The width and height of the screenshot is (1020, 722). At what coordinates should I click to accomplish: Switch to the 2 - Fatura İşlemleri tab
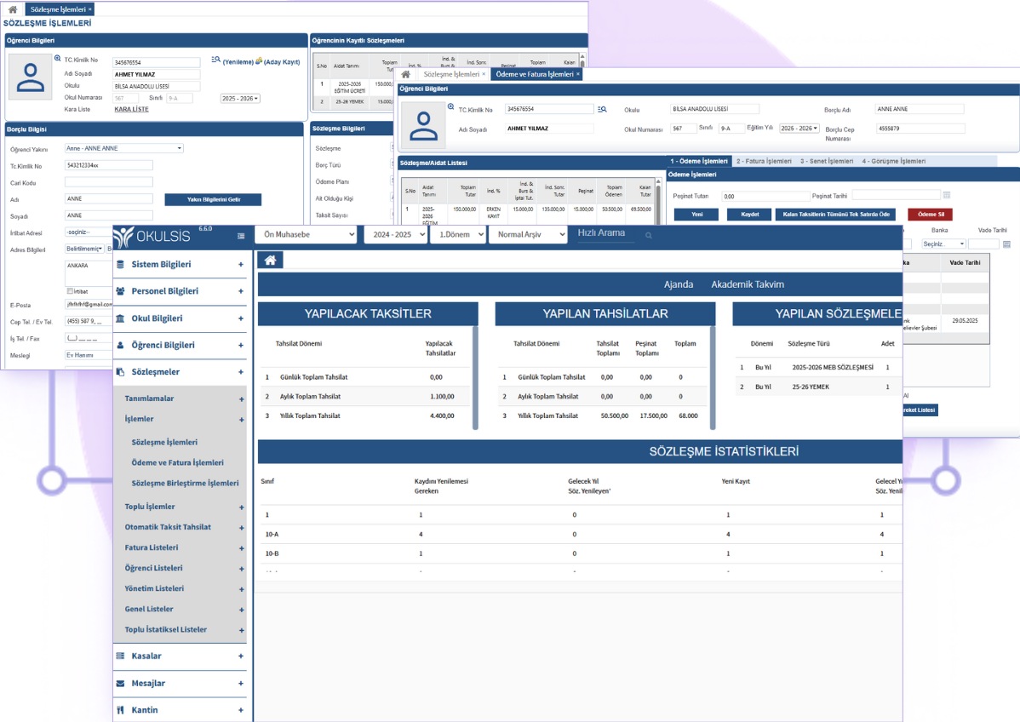click(764, 161)
